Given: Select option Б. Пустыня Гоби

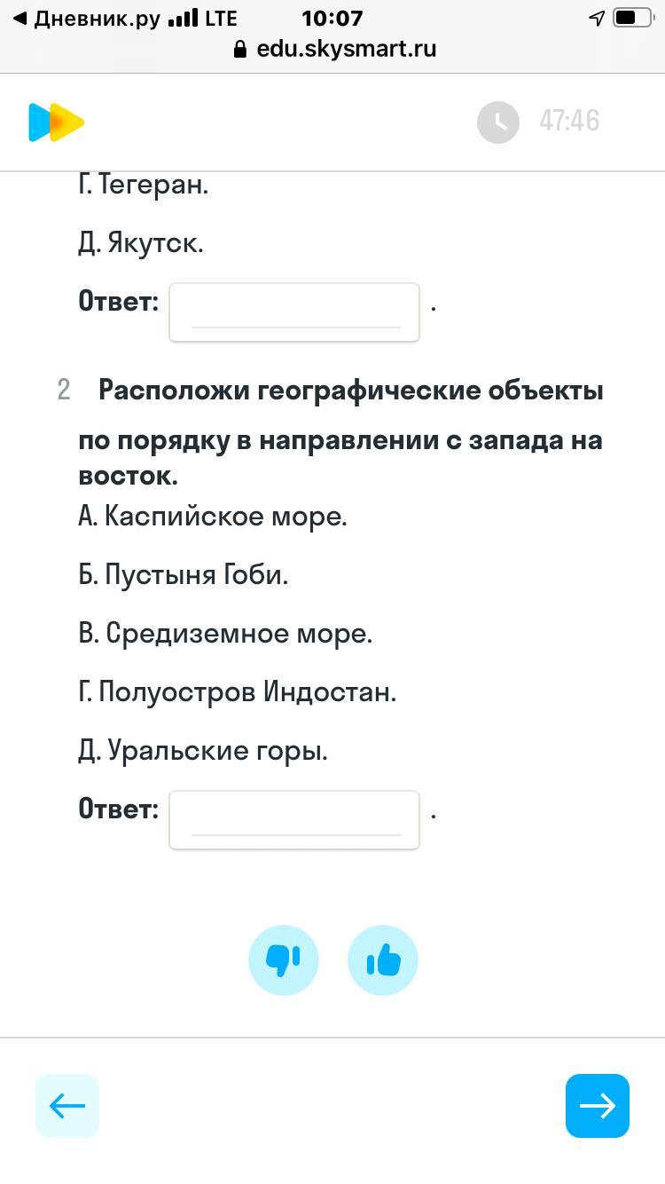Looking at the screenshot, I should tap(184, 575).
